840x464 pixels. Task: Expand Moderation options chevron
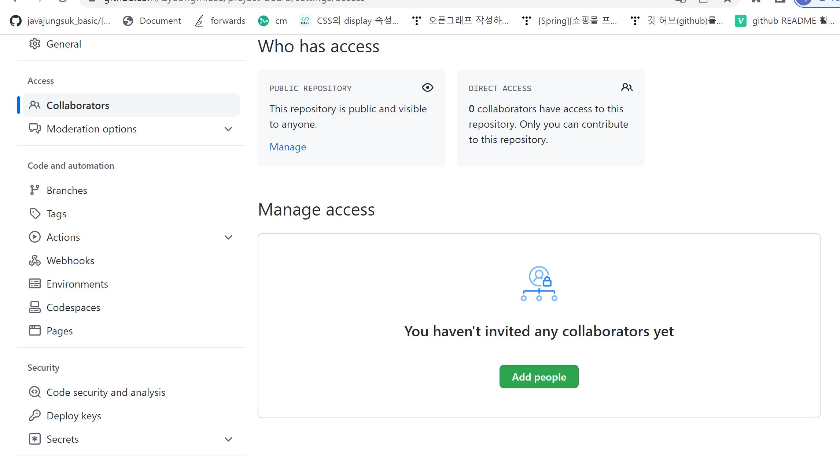pos(228,129)
